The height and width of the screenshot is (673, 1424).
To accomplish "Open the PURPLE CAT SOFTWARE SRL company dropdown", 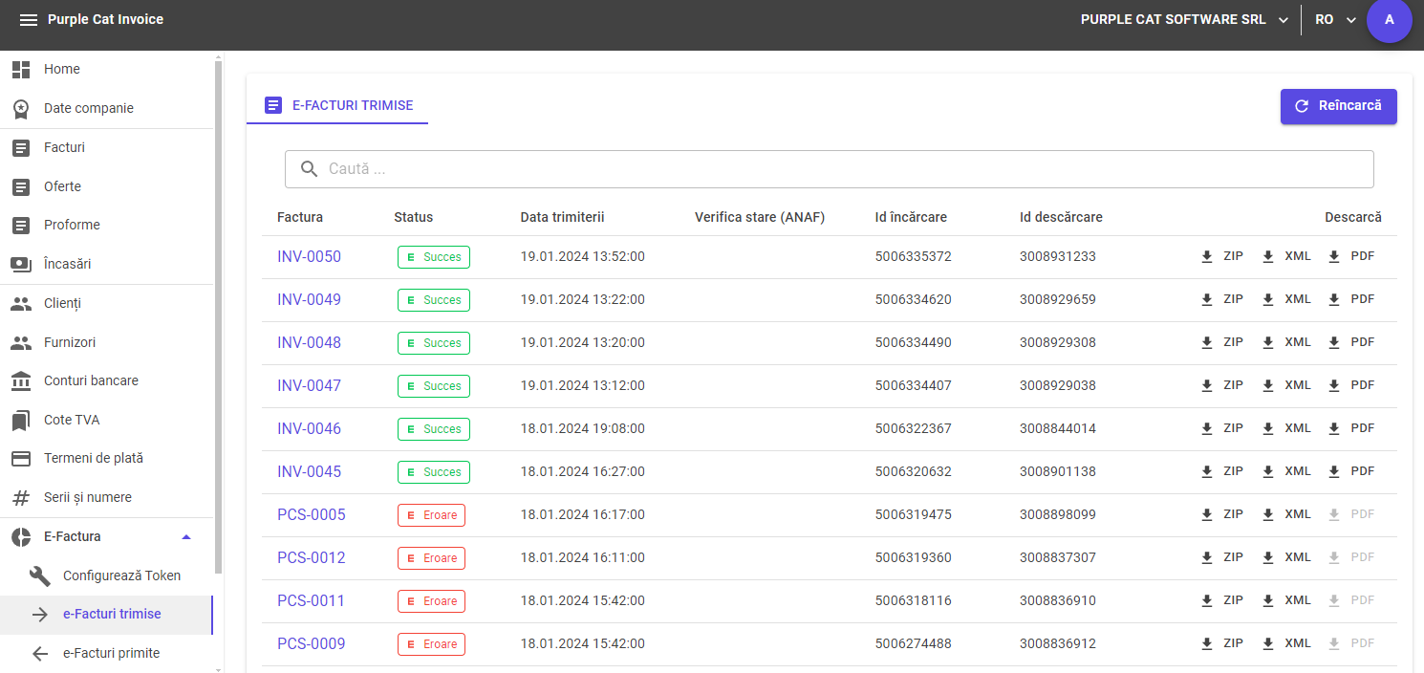I will 1184,20.
